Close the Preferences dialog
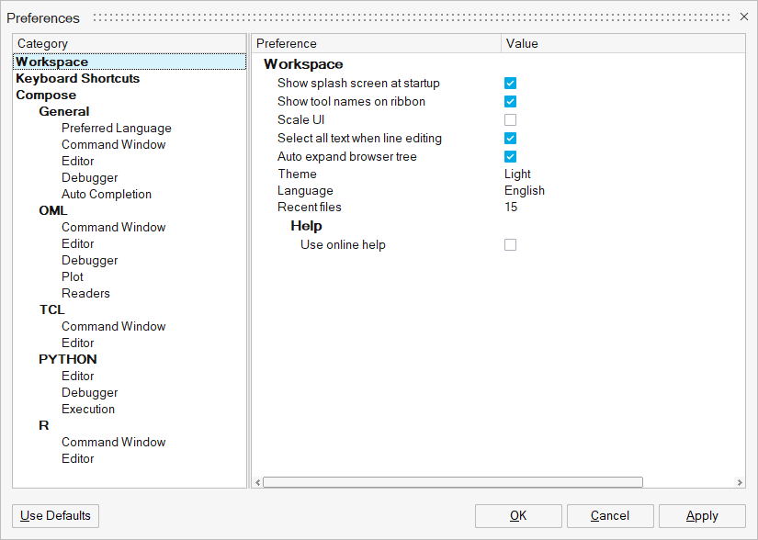Image resolution: width=758 pixels, height=540 pixels. click(743, 17)
